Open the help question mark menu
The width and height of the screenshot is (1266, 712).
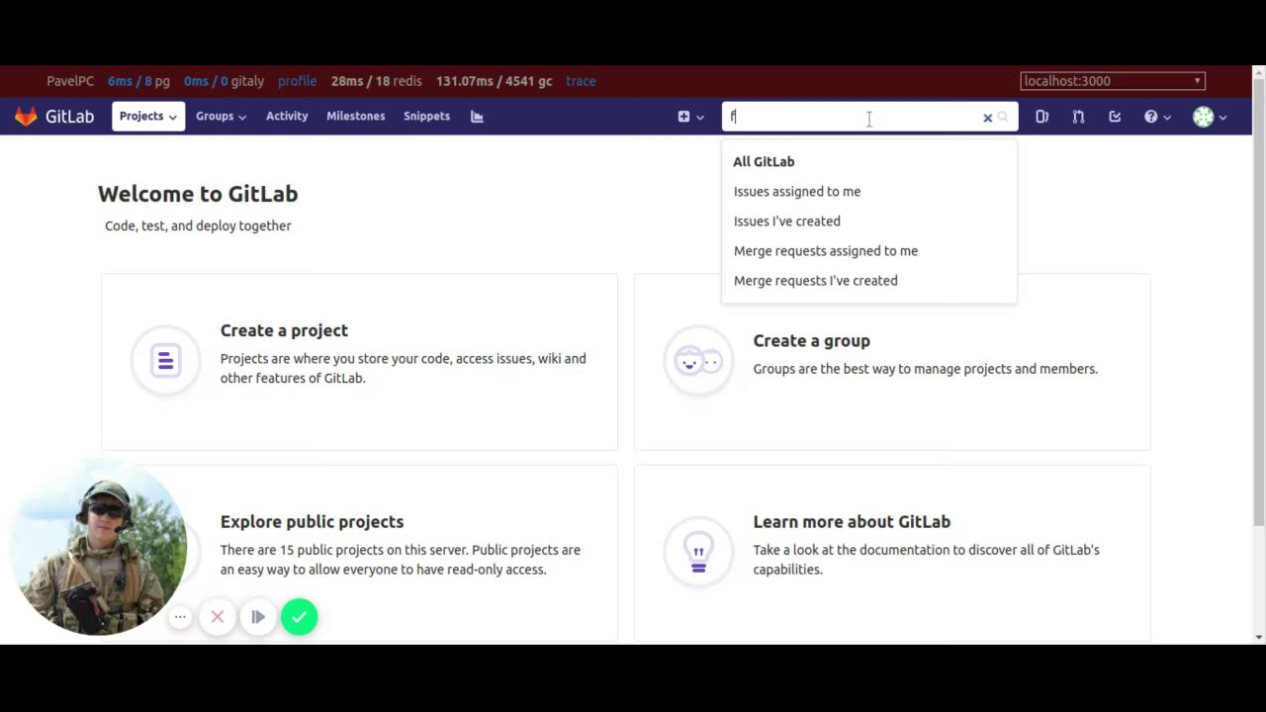(x=1156, y=117)
